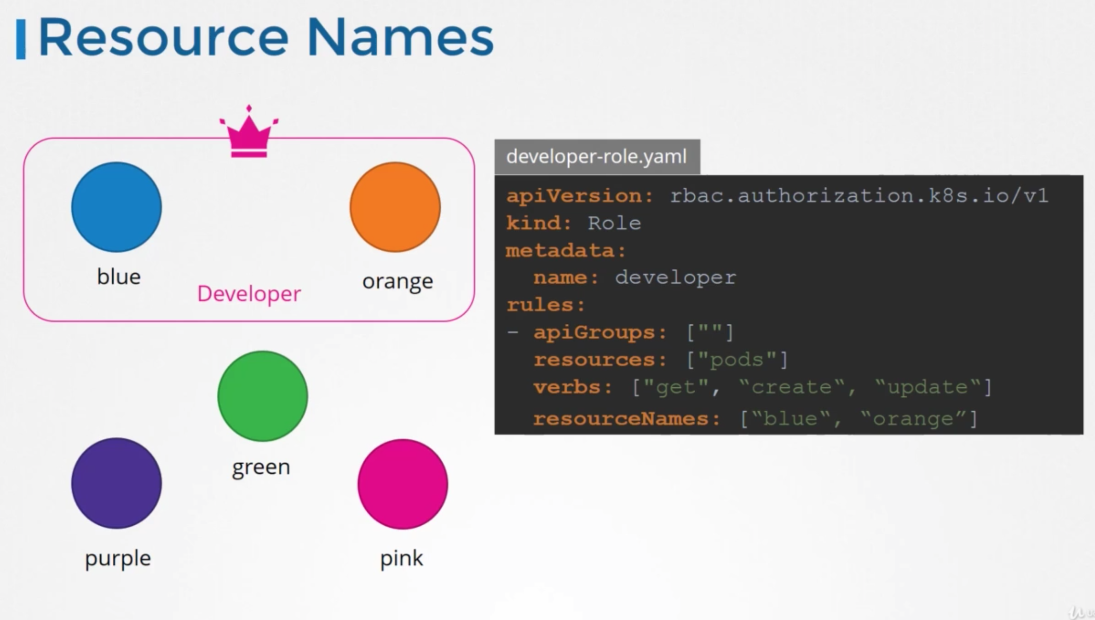Click the pink pod circle
Image resolution: width=1095 pixels, height=620 pixels.
[x=403, y=484]
